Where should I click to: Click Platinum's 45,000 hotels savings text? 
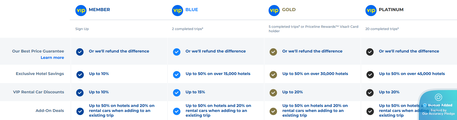tap(412, 74)
